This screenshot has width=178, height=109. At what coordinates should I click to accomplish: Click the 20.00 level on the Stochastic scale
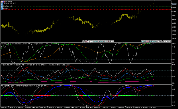pos(173,59)
